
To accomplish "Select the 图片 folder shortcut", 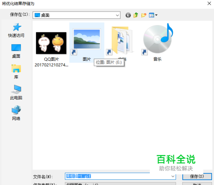I will coord(87,43).
